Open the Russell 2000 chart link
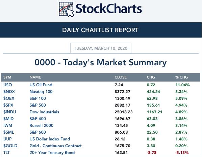Viewport: 202px width, 157px height. click(41, 126)
